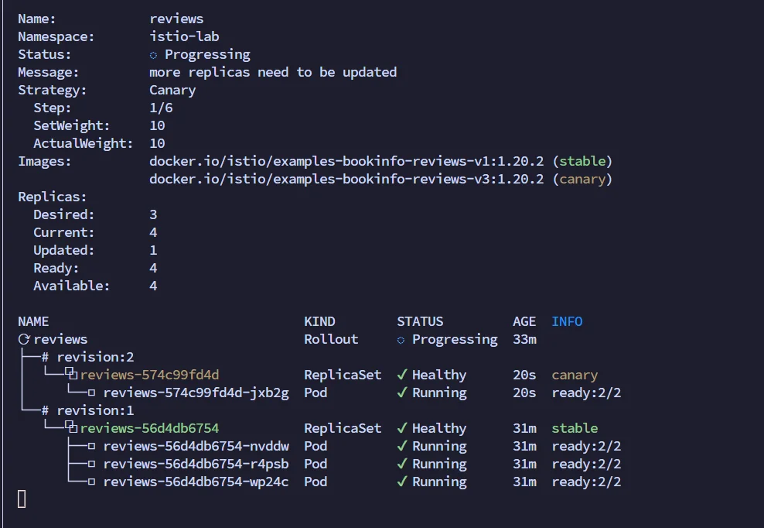Click the pod square icon for nvddw pod
Image resolution: width=764 pixels, height=528 pixels.
coord(91,446)
